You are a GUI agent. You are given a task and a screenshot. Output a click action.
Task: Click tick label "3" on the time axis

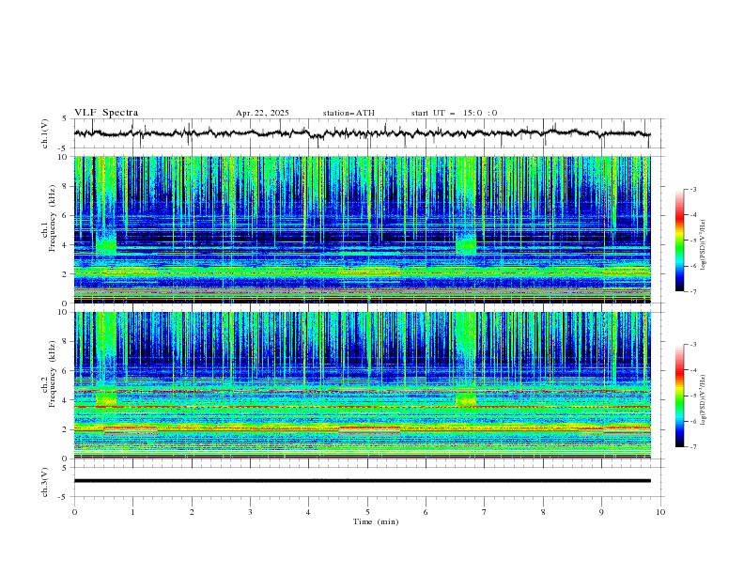click(x=250, y=512)
